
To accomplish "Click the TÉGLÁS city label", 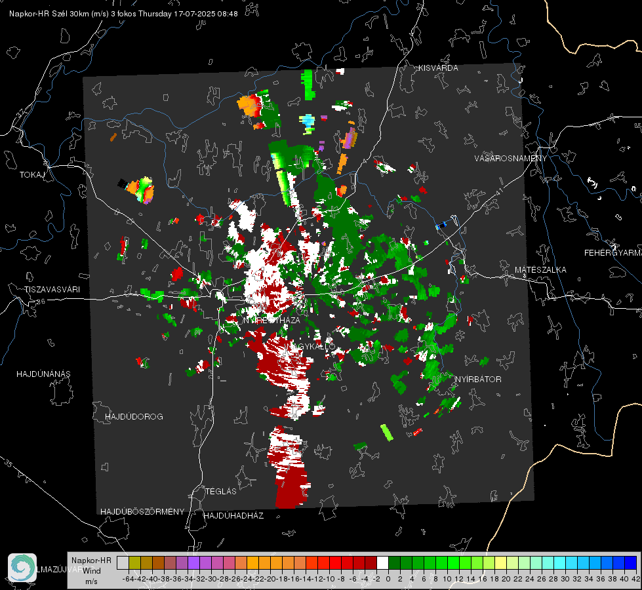I will click(221, 491).
